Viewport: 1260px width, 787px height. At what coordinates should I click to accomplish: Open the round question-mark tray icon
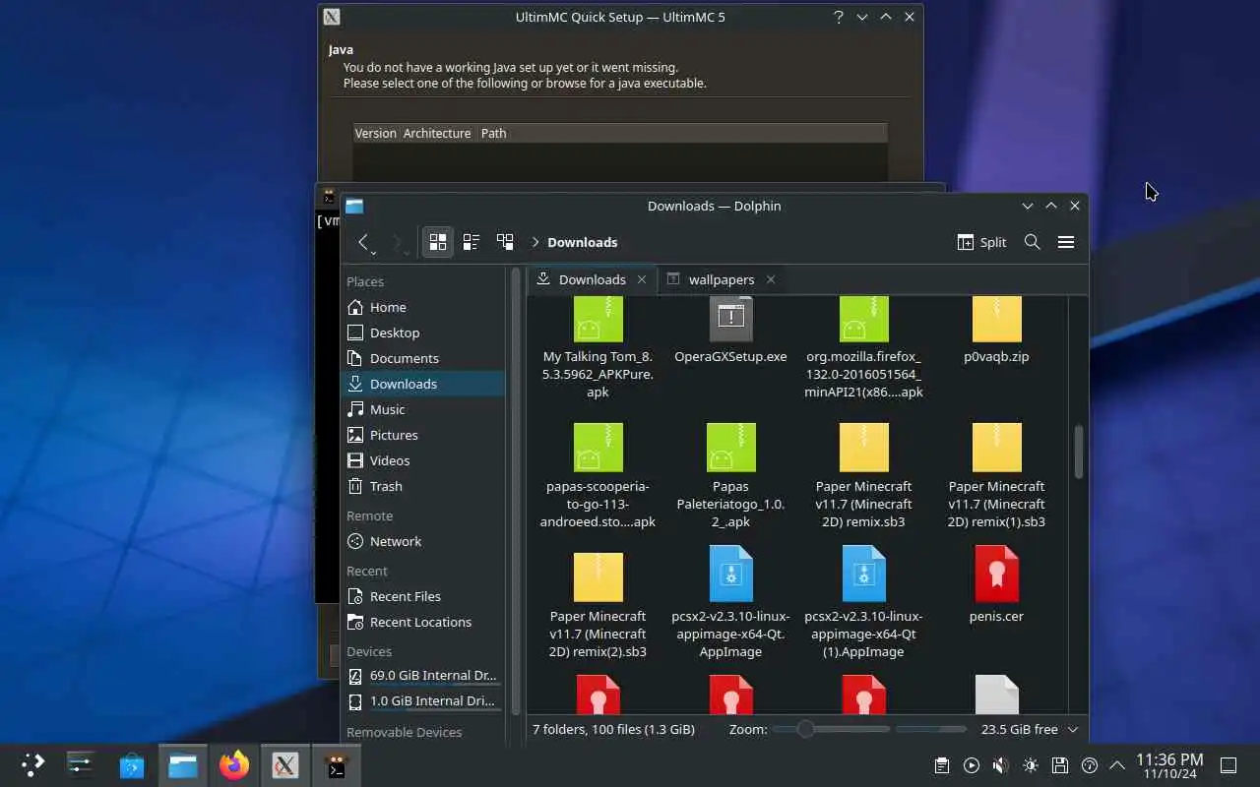click(1090, 765)
